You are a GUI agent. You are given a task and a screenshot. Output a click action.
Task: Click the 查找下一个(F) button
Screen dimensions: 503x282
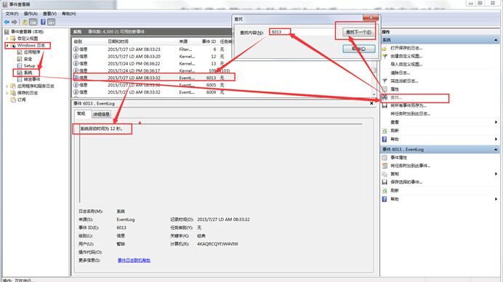358,32
